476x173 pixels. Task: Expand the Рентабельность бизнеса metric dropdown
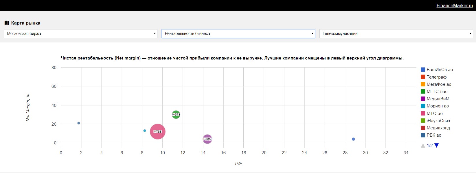[x=238, y=34]
